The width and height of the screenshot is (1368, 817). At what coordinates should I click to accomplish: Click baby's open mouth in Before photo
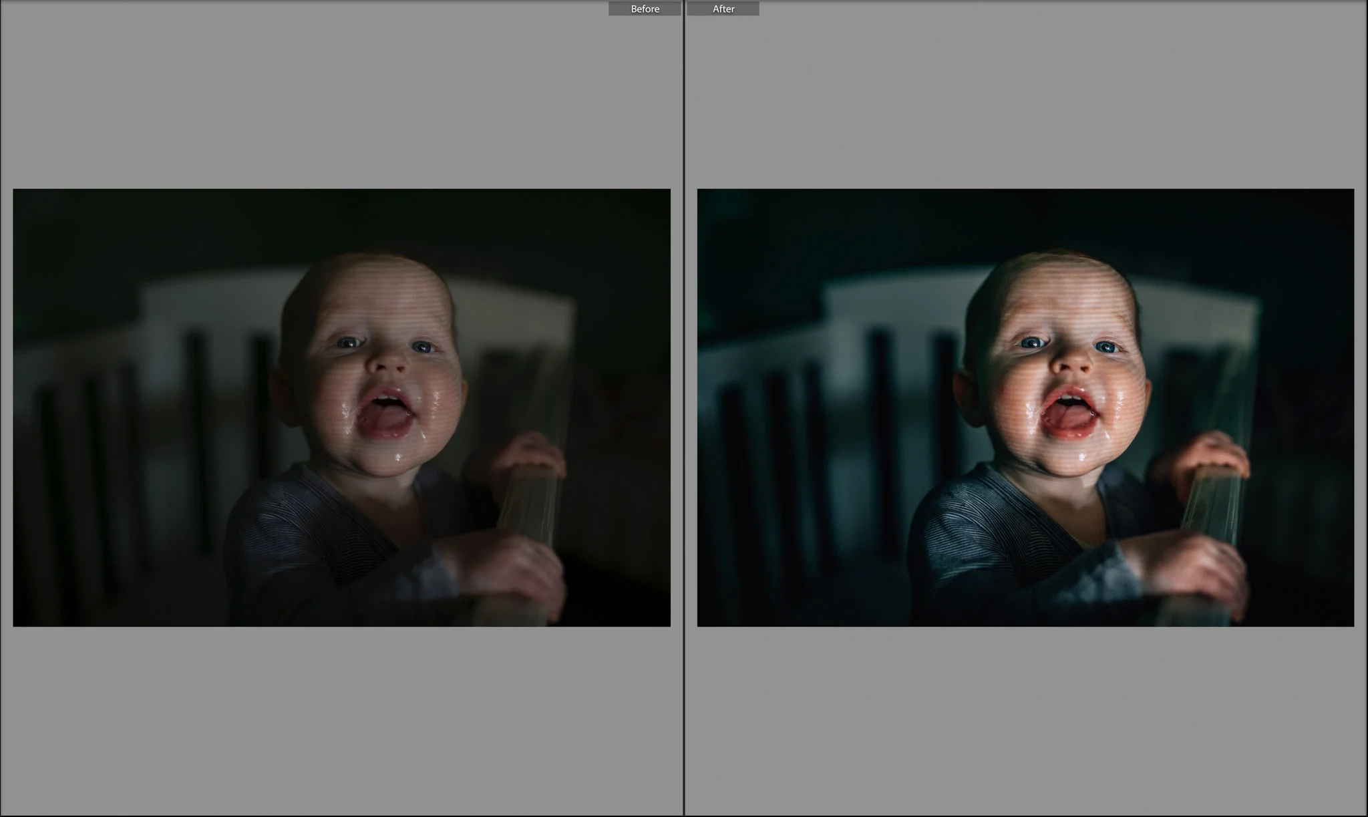(385, 413)
